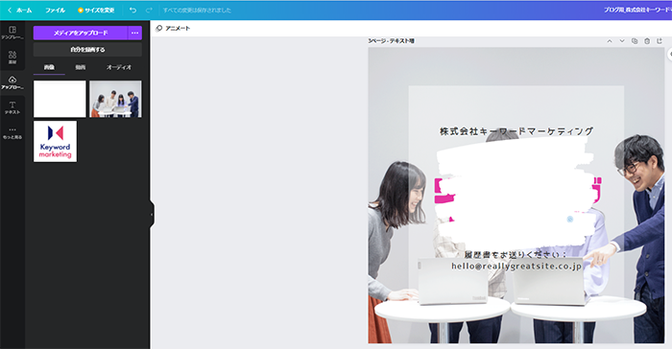
Task: Click the 'saved changes' status text in header
Action: click(197, 10)
